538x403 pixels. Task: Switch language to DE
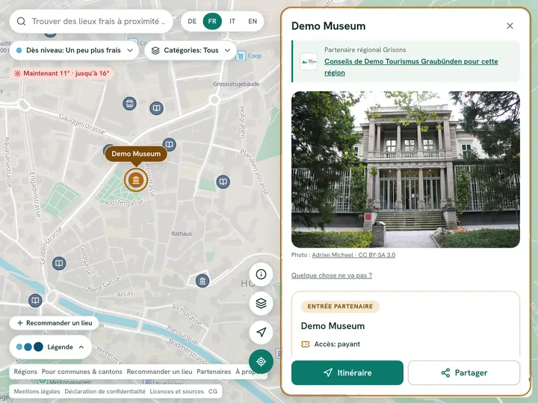tap(192, 21)
